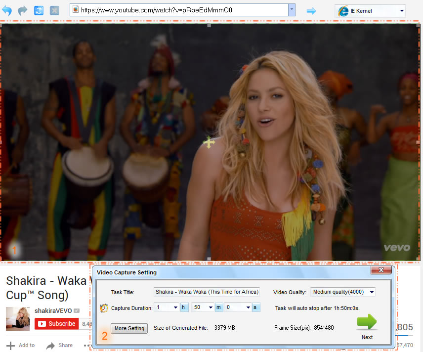Click the 'Size of Generated File:' label
The image size is (423, 352).
coord(181,328)
